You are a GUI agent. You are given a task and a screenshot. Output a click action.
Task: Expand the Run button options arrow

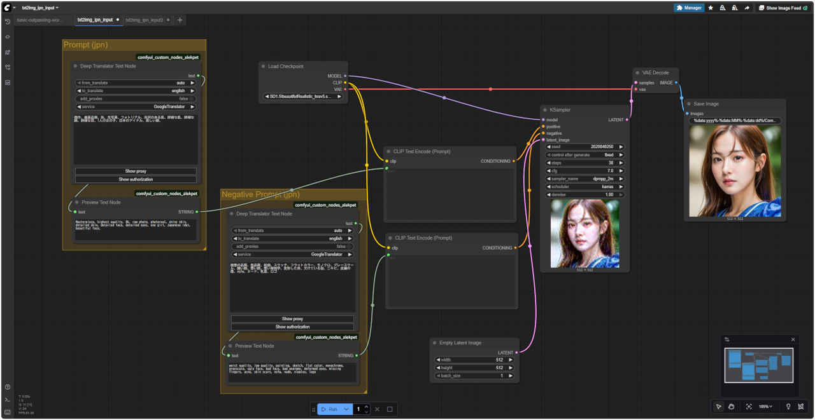(346, 409)
